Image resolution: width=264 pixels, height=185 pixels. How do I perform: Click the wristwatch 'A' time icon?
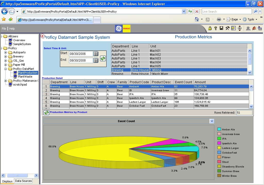(240, 28)
